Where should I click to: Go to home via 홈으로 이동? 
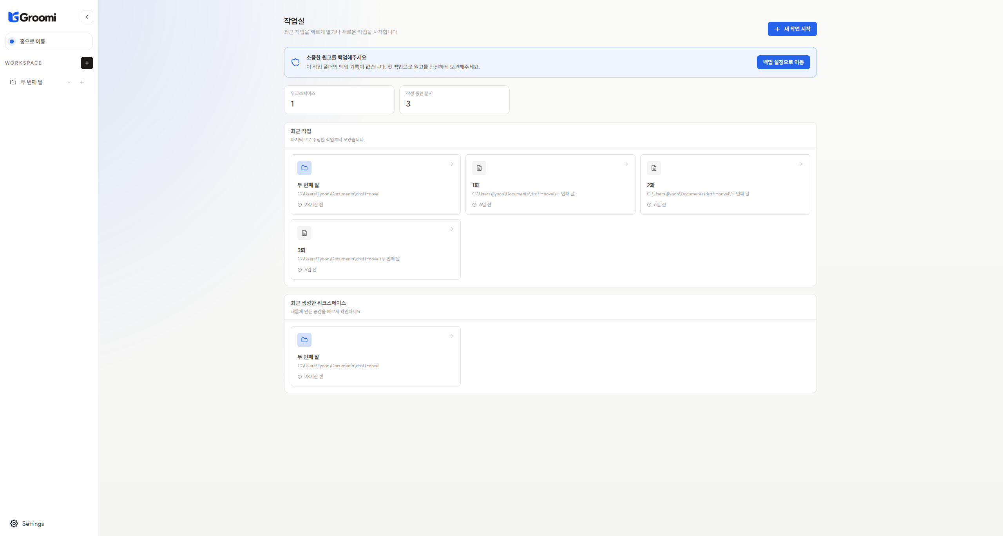(49, 42)
